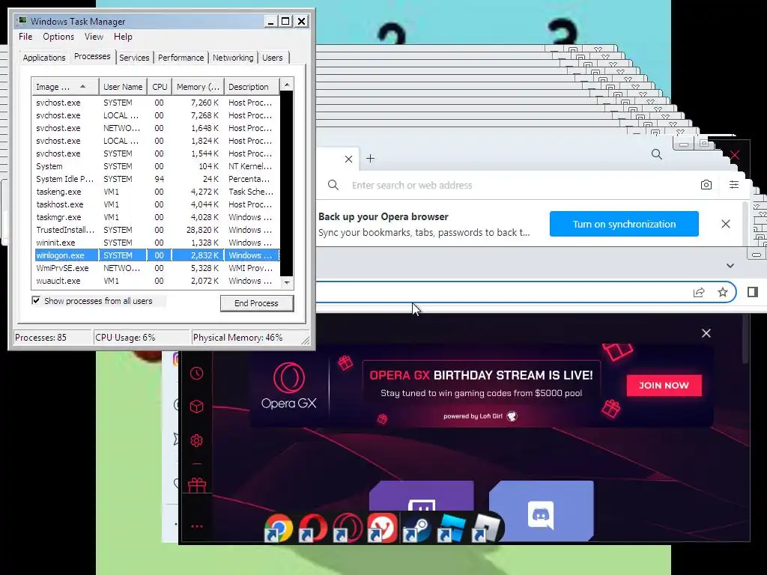The width and height of the screenshot is (767, 575).
Task: Switch to the Users tab
Action: 273,58
